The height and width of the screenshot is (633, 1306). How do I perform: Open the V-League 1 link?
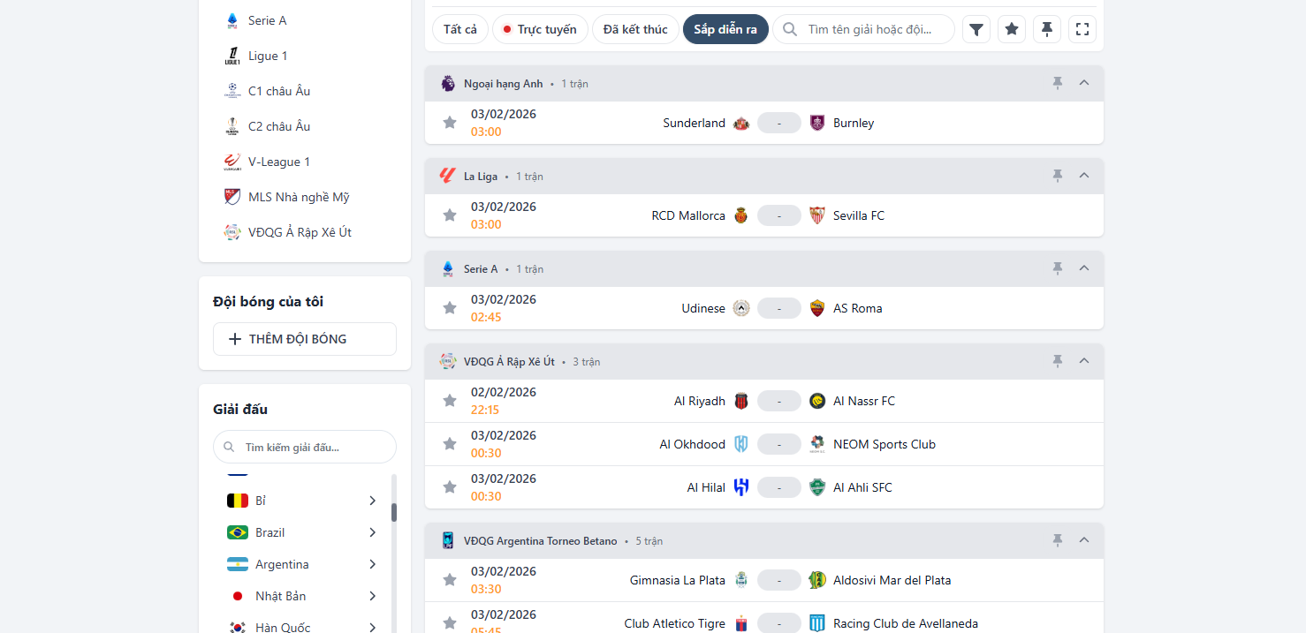point(279,162)
